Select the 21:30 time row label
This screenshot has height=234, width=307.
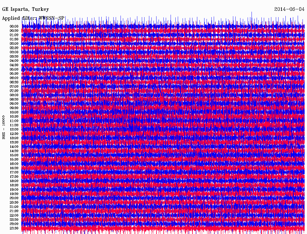(14, 211)
